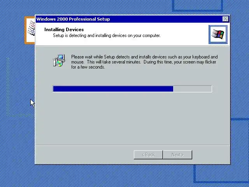Screen dimensions: 249x187
Task: Click the partially hidden Windows logo behind the dialog
Action: (30, 30)
